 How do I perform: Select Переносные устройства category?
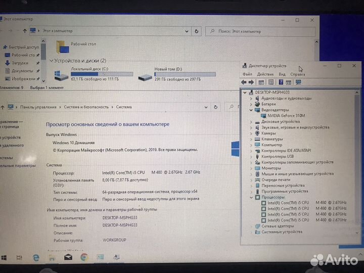[x=283, y=186]
